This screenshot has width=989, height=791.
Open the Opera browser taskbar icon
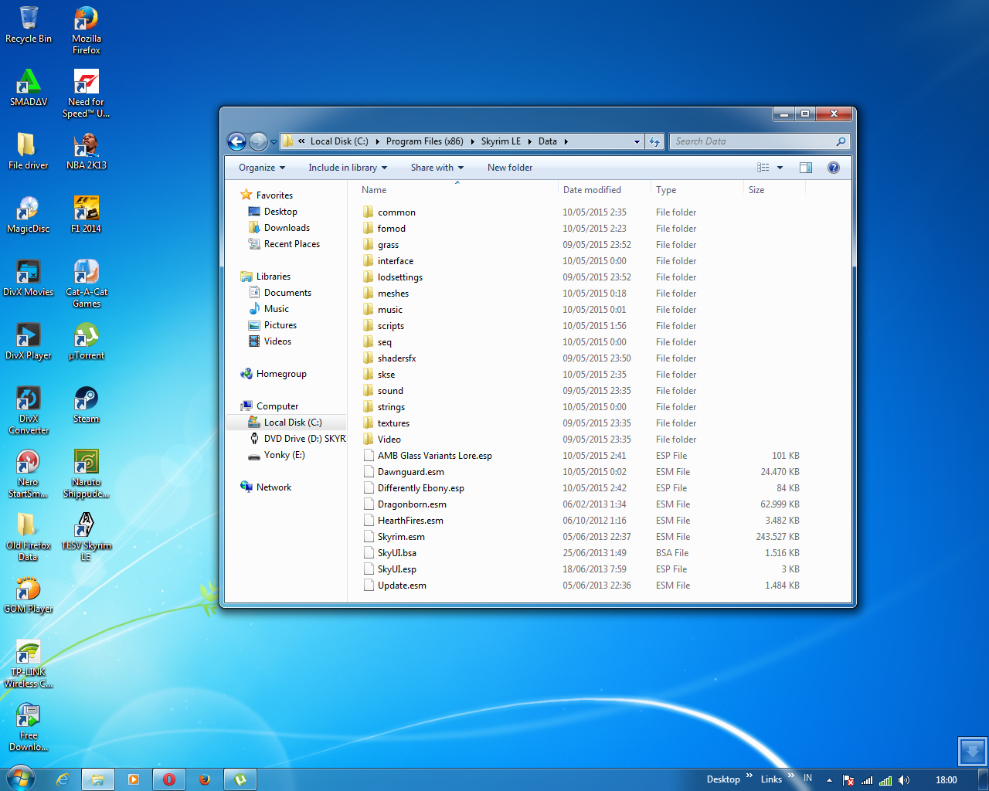point(168,779)
